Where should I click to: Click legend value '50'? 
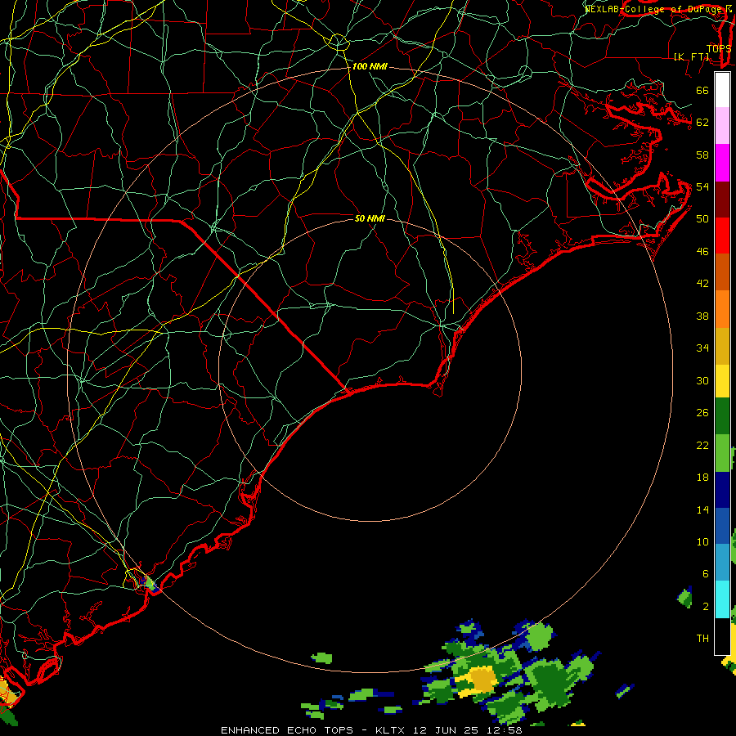pyautogui.click(x=702, y=219)
